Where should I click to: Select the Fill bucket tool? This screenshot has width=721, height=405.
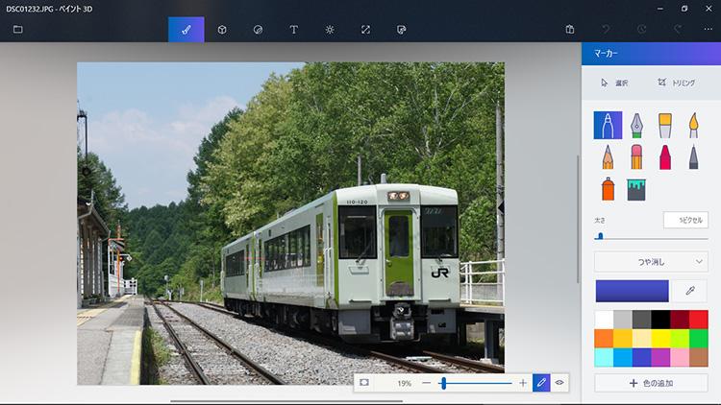click(x=636, y=189)
